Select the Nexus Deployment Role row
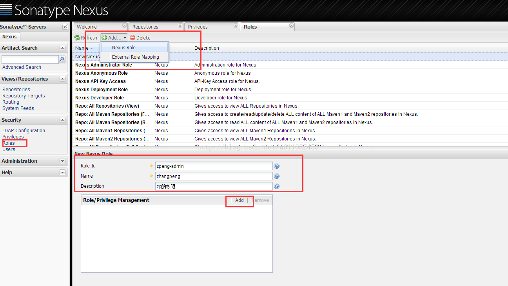The image size is (508, 286). click(290, 90)
